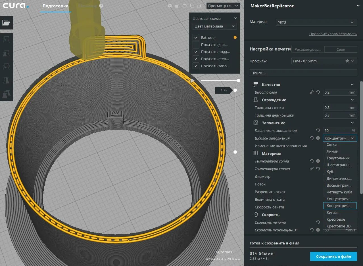Click info icon beside Шаблон заполнения
Screen dimensions: 363x266
(x=318, y=138)
